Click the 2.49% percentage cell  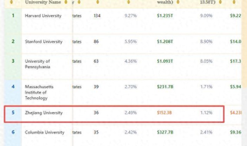click(x=130, y=113)
